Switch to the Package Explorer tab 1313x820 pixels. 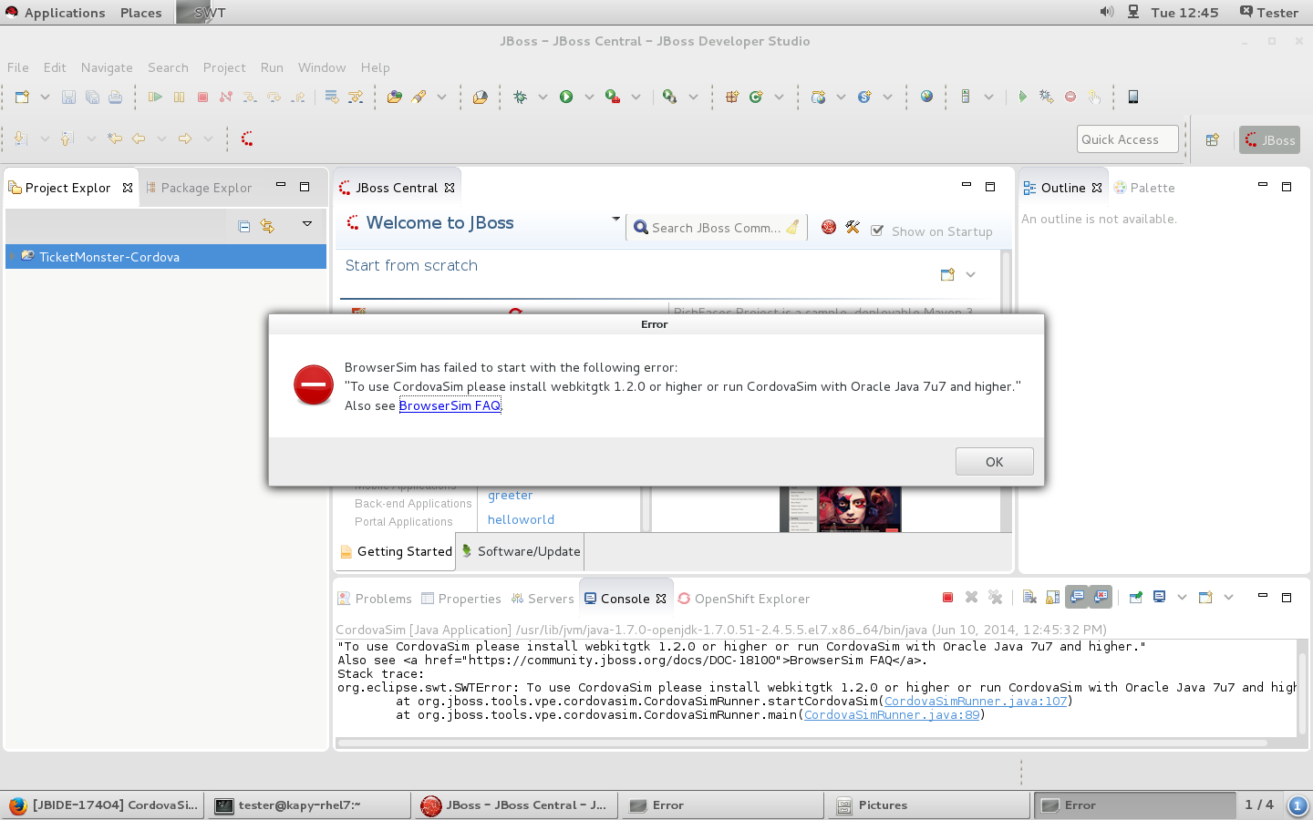pyautogui.click(x=198, y=188)
